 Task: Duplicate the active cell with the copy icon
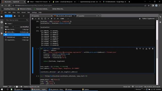click(x=137, y=49)
